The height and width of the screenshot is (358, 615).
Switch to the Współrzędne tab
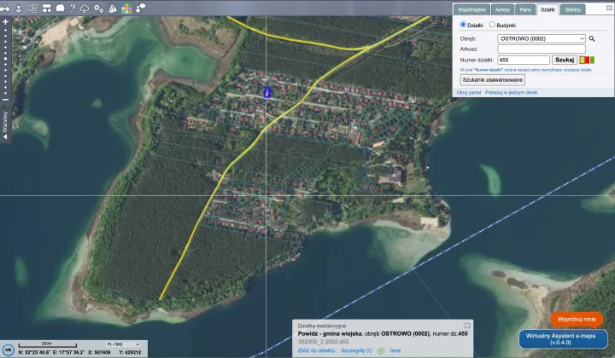click(x=471, y=9)
